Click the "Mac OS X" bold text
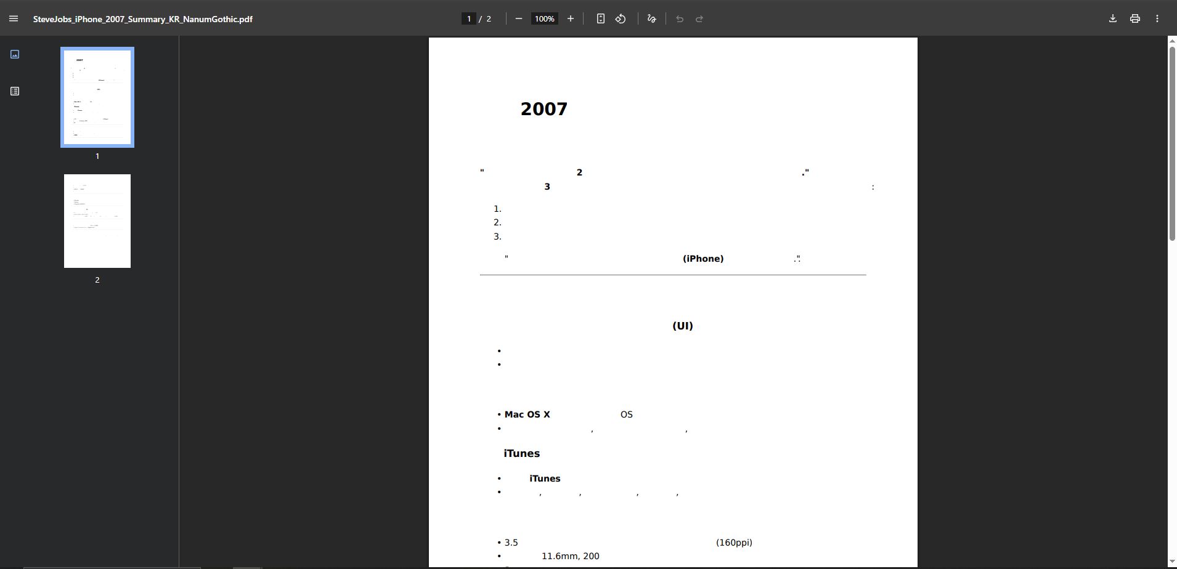This screenshot has width=1177, height=569. [x=527, y=414]
